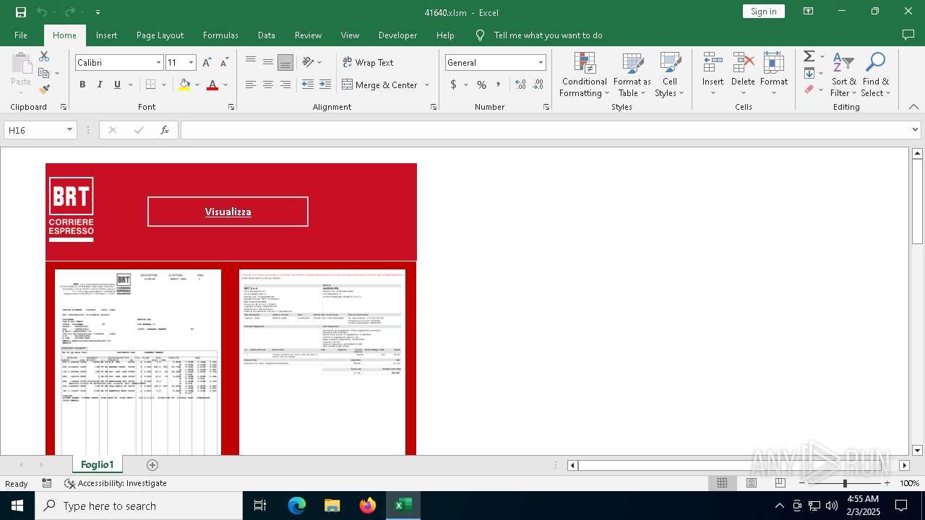Apply Accounting dollar format
This screenshot has width=925, height=520.
click(454, 84)
